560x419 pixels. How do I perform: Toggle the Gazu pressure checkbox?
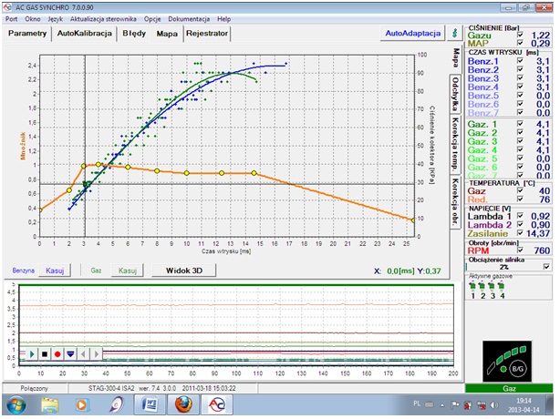(520, 34)
